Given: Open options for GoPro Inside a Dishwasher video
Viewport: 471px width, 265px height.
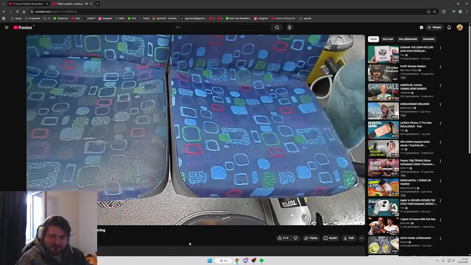Looking at the screenshot, I should pyautogui.click(x=440, y=239).
